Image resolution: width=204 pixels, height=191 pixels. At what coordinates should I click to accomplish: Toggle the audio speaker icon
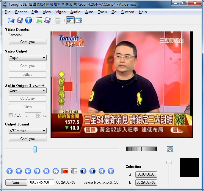[170, 149]
